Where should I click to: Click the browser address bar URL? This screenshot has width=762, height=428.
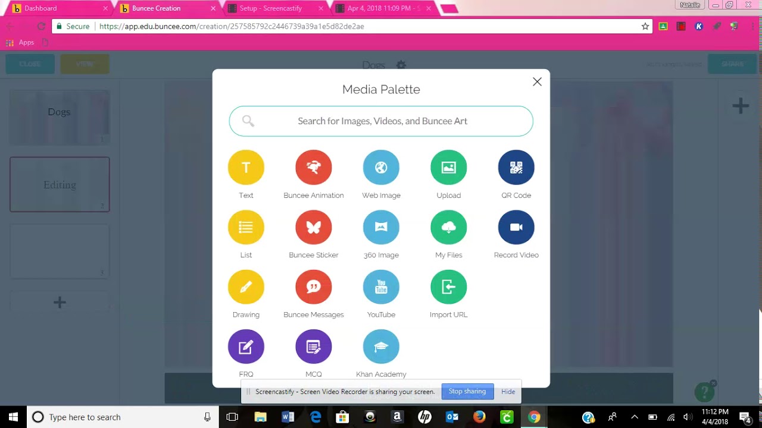pos(232,26)
